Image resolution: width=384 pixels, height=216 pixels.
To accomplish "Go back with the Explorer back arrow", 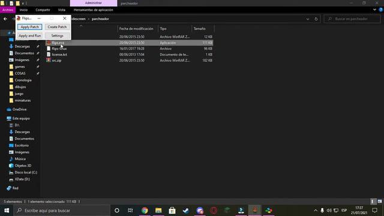I will coord(5,19).
